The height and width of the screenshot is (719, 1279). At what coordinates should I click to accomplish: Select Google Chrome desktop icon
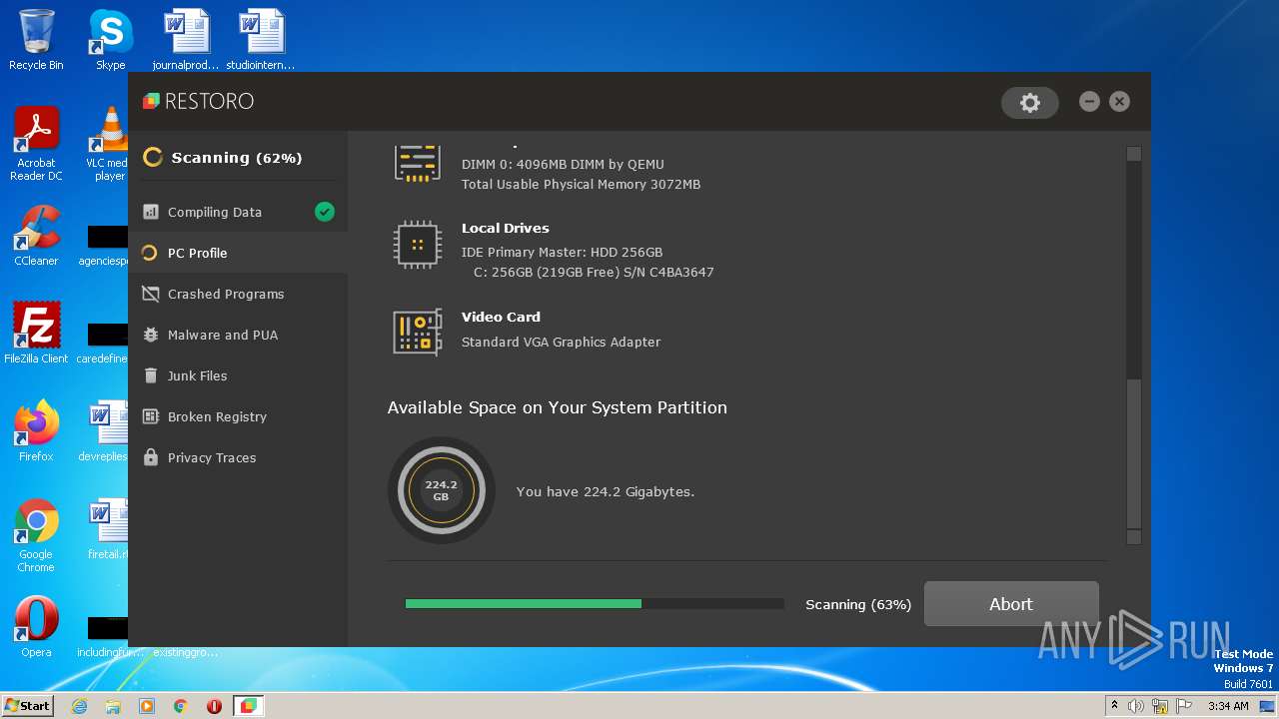(x=36, y=535)
